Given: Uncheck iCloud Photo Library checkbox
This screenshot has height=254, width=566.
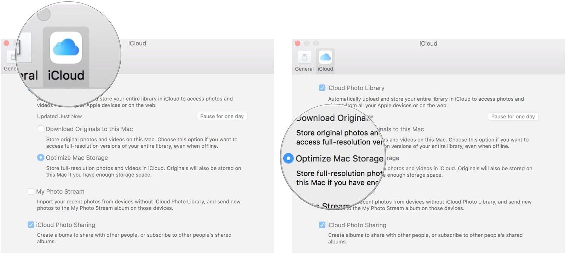Looking at the screenshot, I should coord(322,88).
